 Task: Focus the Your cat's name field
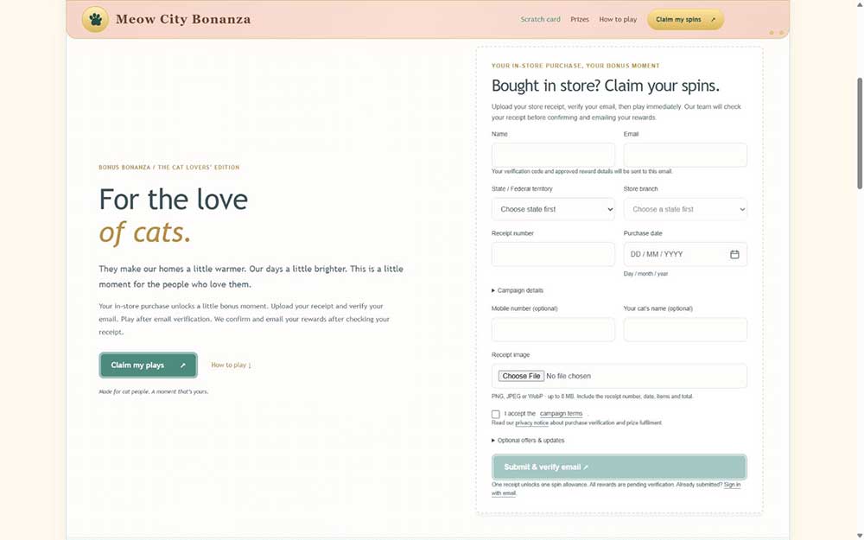point(685,329)
